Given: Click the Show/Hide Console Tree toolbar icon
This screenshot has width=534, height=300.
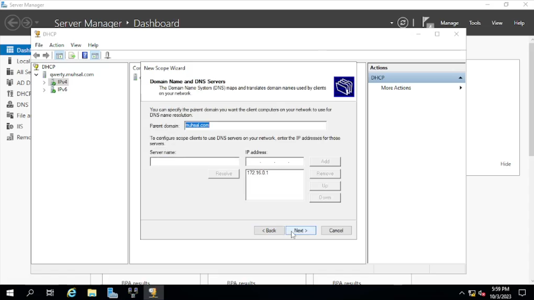Looking at the screenshot, I should [x=59, y=56].
